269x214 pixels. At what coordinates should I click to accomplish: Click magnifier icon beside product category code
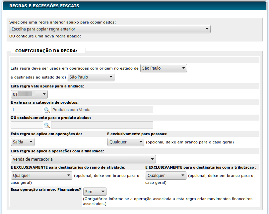coord(47,110)
